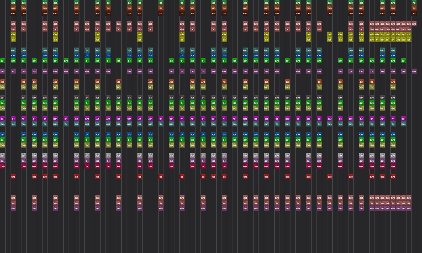This screenshot has height=253, width=422.
Task: Select the magenta D#4 note block
Action: (x=55, y=119)
